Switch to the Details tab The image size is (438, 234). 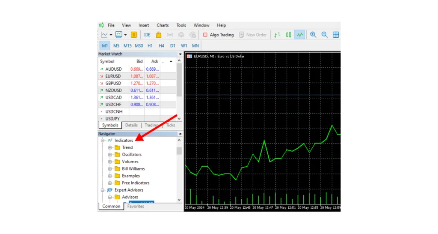click(131, 125)
